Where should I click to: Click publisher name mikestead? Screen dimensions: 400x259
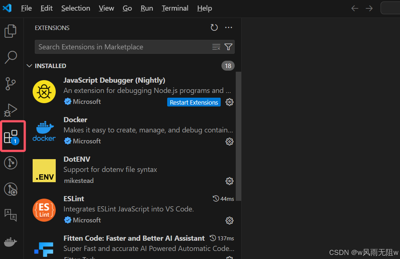click(79, 181)
